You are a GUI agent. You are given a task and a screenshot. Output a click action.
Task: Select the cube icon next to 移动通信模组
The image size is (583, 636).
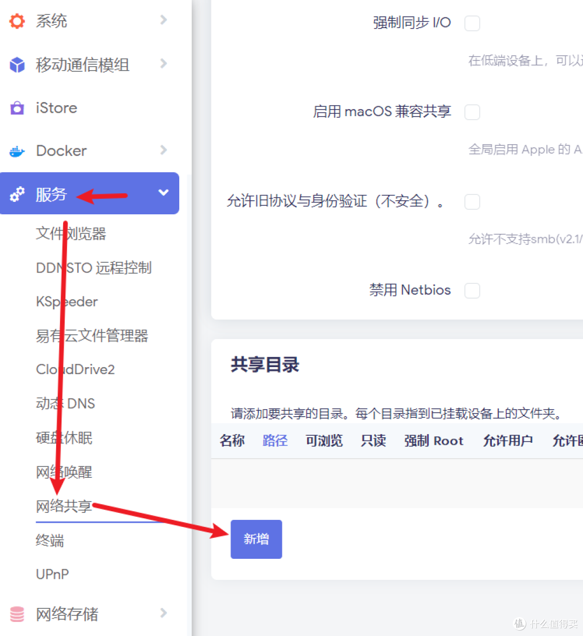tap(16, 65)
